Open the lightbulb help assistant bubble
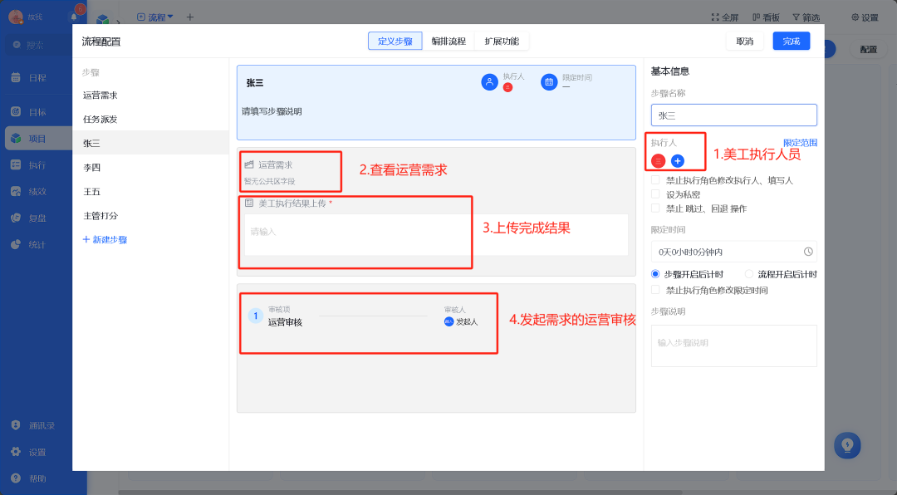The image size is (897, 495). pos(847,445)
